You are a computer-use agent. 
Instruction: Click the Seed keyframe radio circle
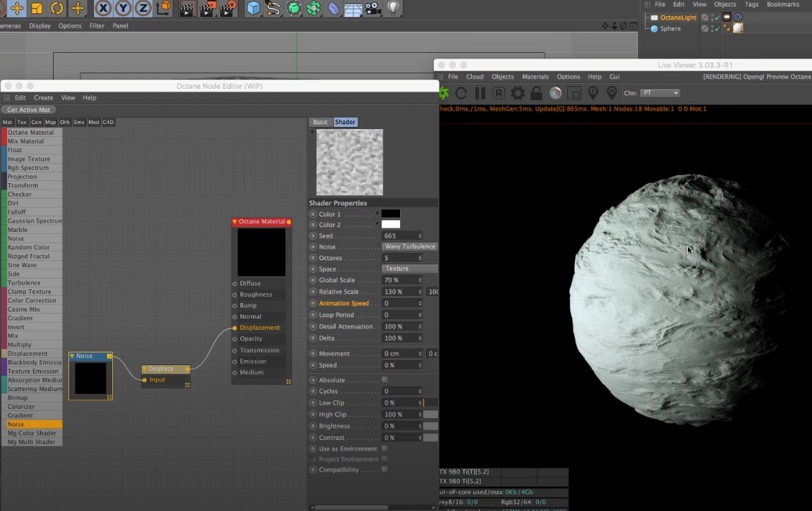[x=313, y=236]
